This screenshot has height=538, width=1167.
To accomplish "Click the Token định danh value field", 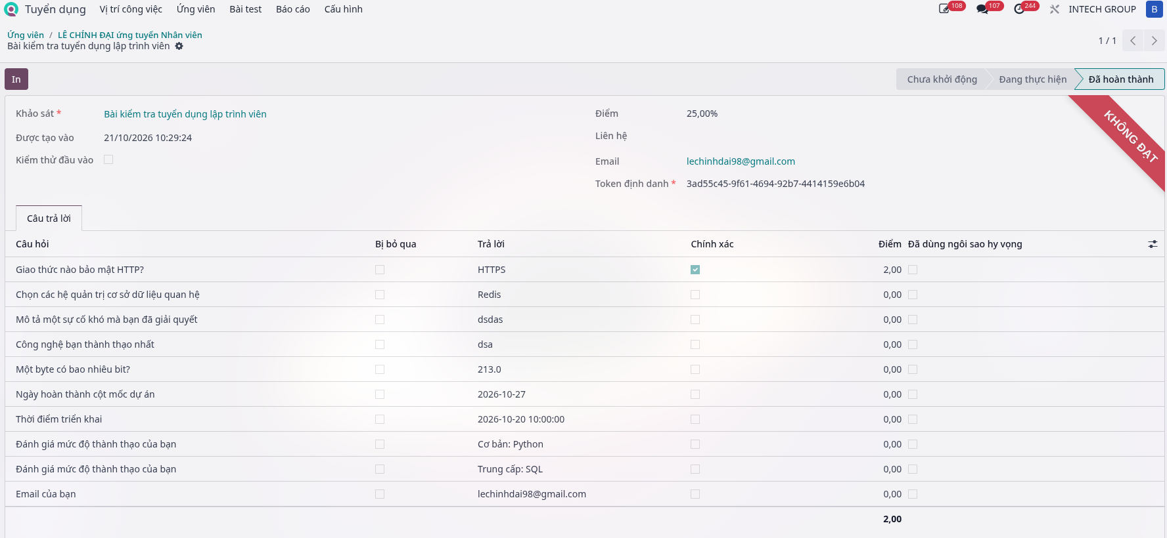I will pos(775,184).
